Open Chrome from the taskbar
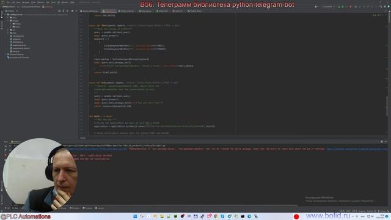The width and height of the screenshot is (391, 220). (216, 216)
